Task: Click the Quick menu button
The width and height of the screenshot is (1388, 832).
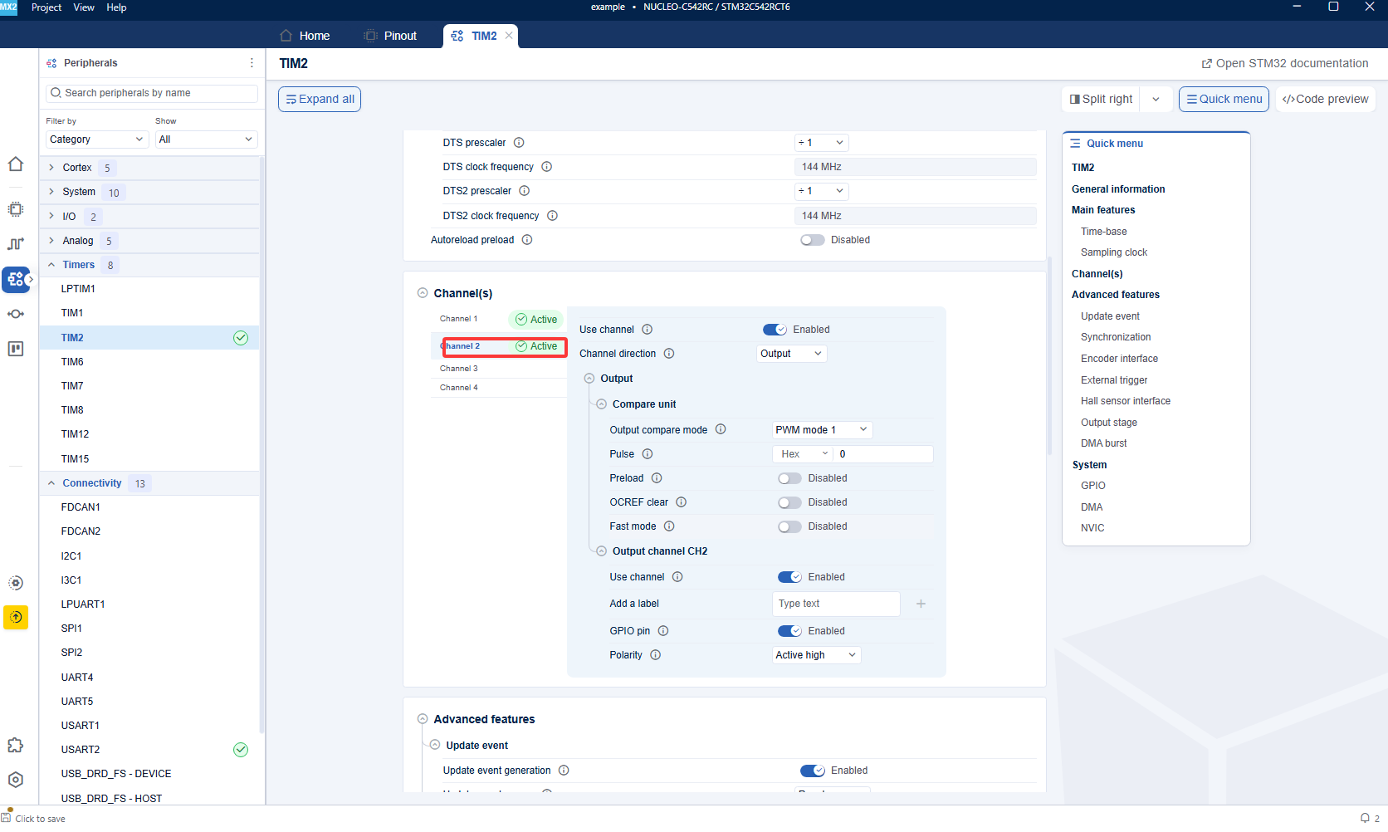Action: point(1224,99)
